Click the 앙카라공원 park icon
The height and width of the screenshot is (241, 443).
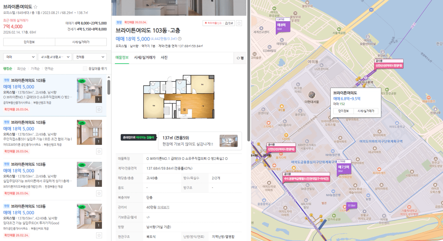pyautogui.click(x=334, y=216)
